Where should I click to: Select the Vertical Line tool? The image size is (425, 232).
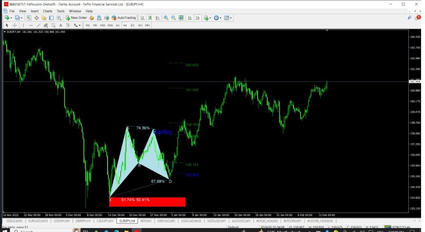23,26
